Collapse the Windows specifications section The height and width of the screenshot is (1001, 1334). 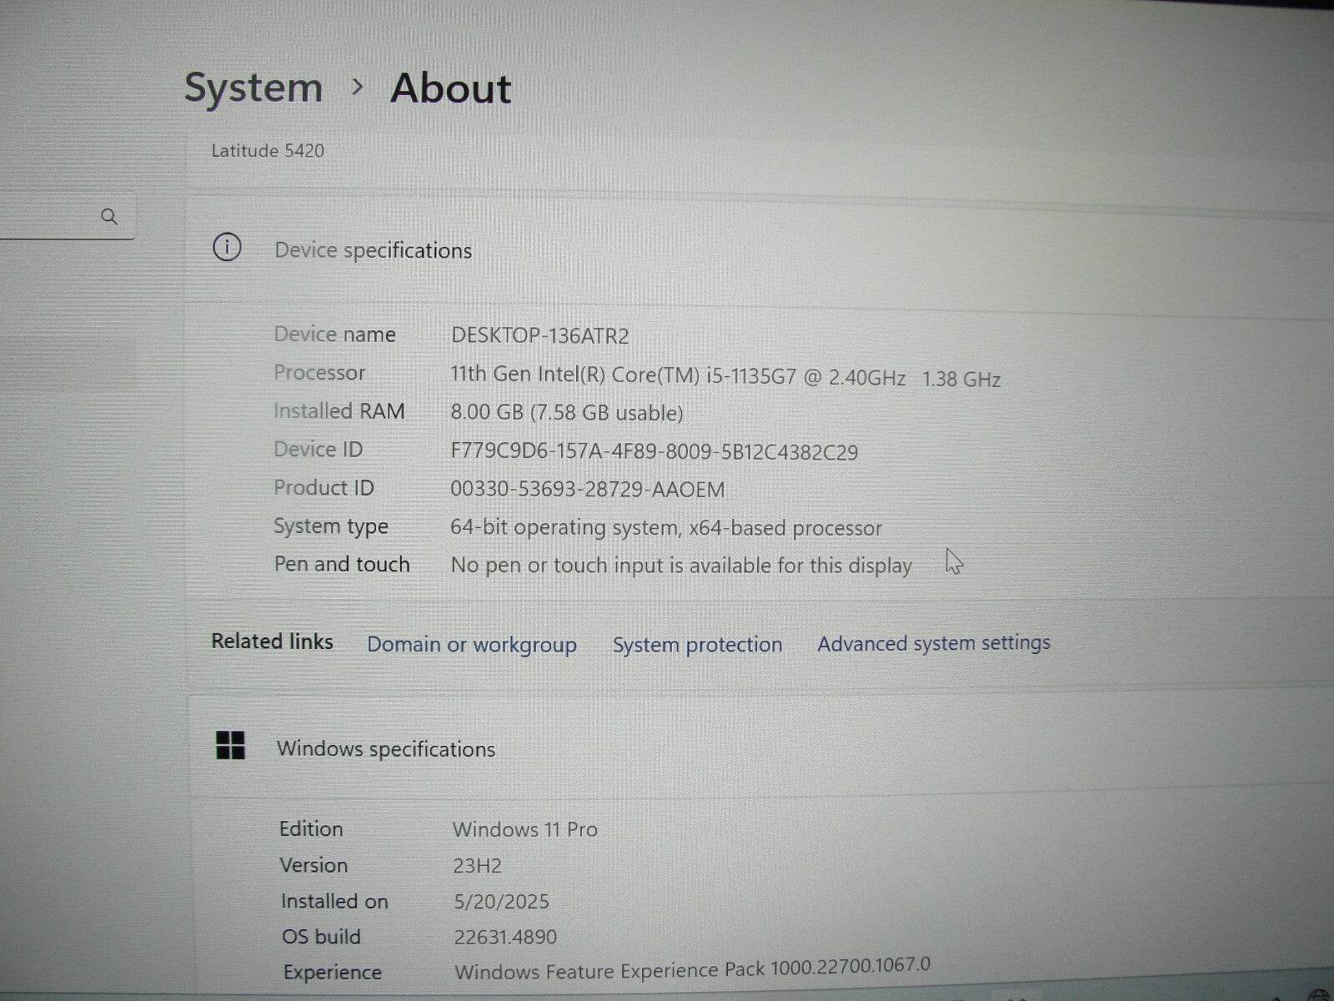point(386,748)
